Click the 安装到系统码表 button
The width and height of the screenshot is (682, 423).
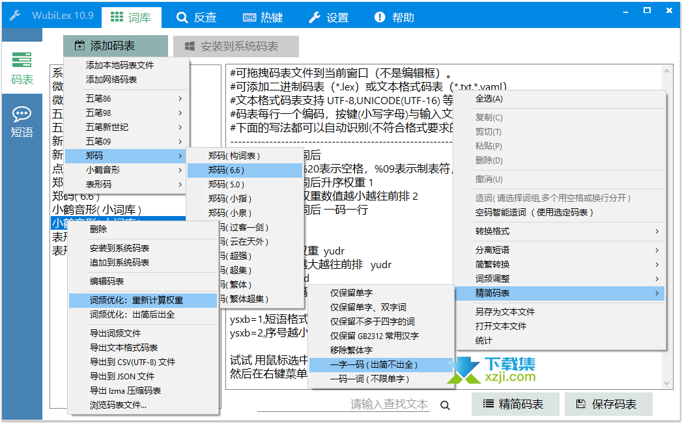coord(236,46)
